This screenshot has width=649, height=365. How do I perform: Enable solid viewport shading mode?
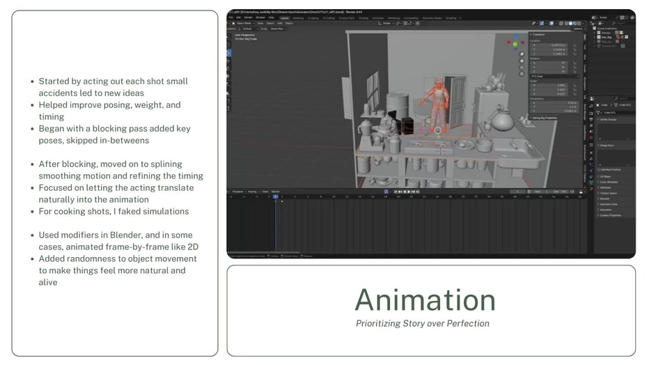(x=570, y=24)
